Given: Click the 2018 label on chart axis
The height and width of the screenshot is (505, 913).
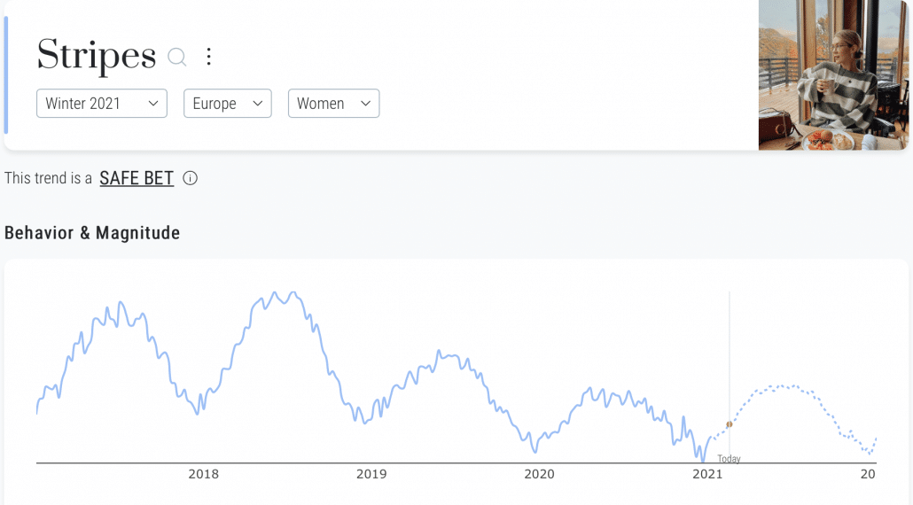Looking at the screenshot, I should tap(203, 474).
